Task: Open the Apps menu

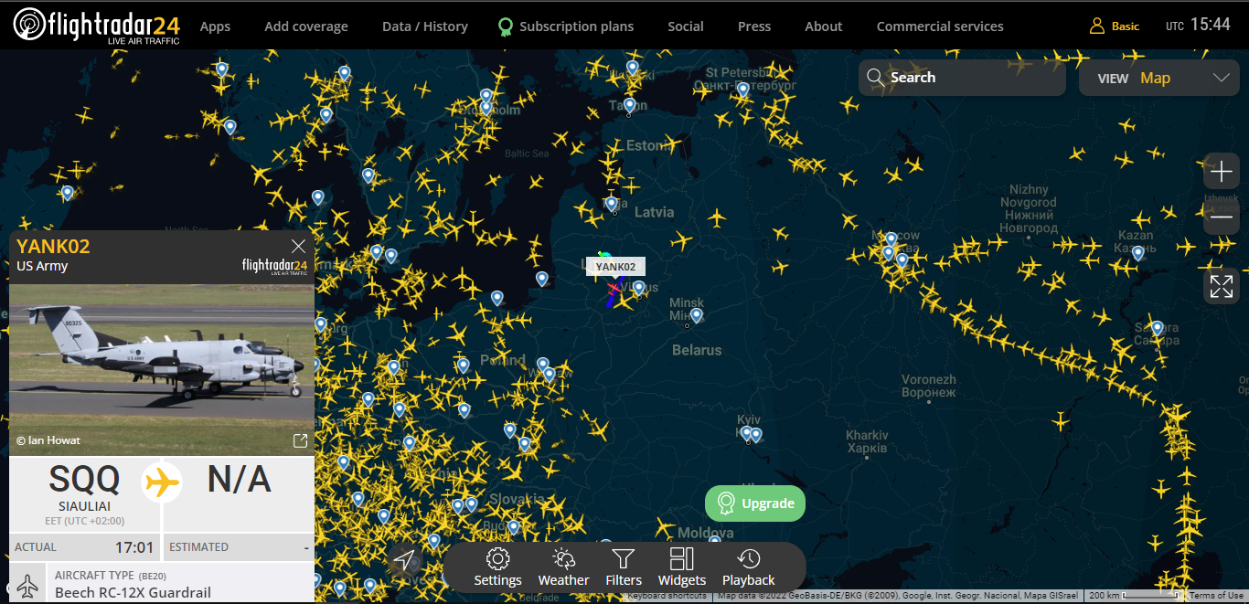Action: 215,26
